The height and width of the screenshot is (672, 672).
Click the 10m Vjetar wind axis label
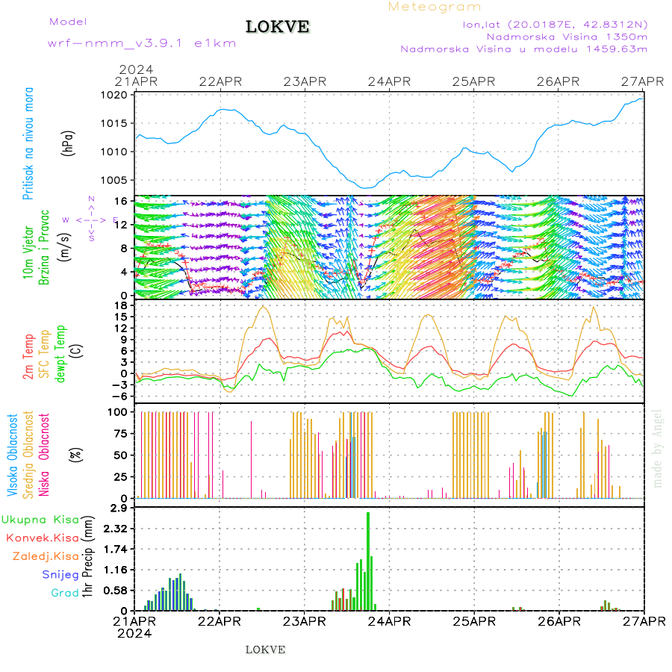point(28,252)
